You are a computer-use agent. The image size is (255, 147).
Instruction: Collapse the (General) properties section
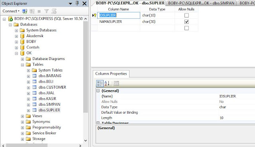tap(98, 91)
